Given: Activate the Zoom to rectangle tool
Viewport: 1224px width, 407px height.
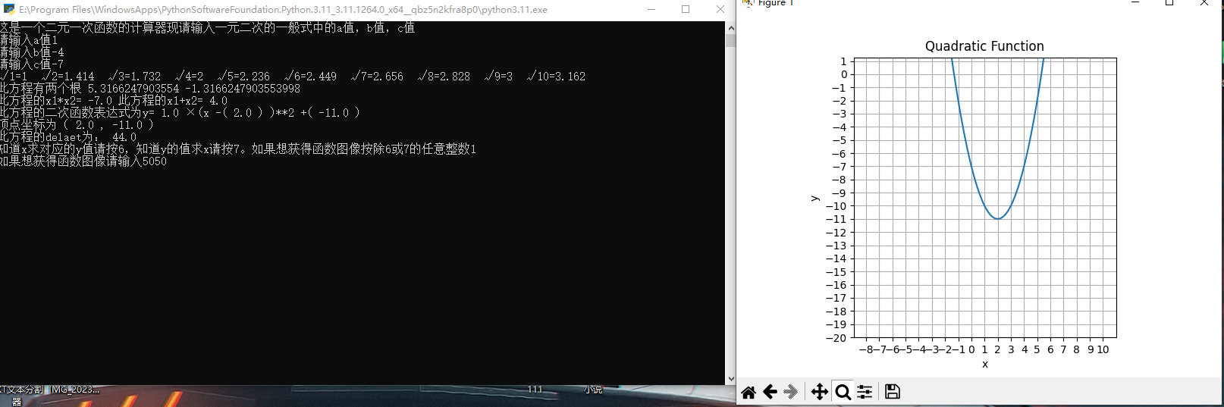Looking at the screenshot, I should coord(843,392).
